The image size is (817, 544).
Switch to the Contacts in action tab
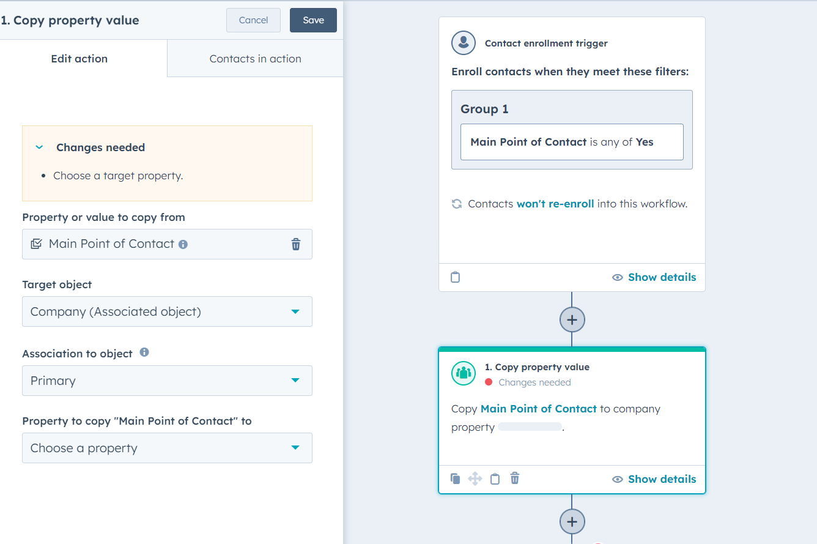pos(255,58)
